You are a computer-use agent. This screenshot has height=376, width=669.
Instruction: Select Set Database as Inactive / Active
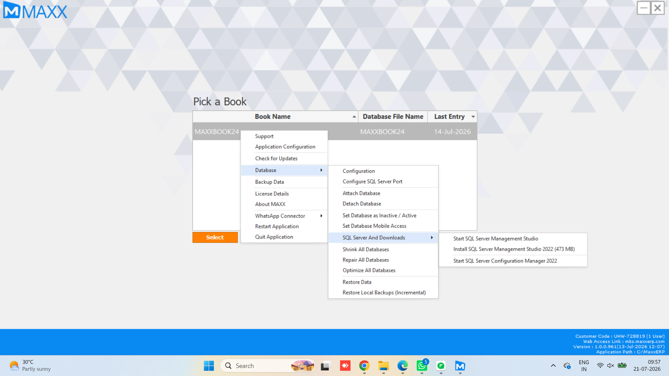383,216
